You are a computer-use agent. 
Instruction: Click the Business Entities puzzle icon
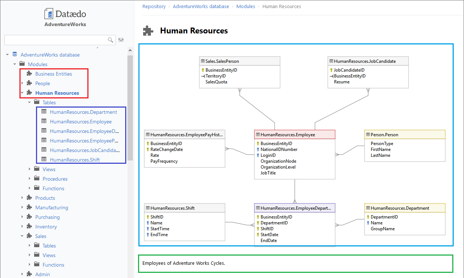[x=29, y=73]
